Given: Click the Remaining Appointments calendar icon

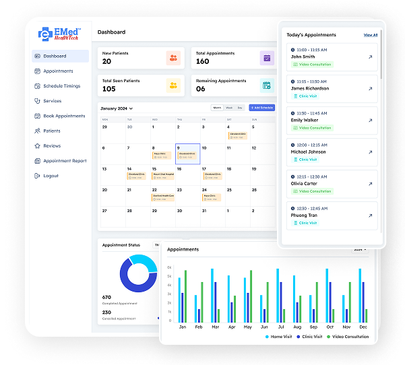Looking at the screenshot, I should (267, 85).
